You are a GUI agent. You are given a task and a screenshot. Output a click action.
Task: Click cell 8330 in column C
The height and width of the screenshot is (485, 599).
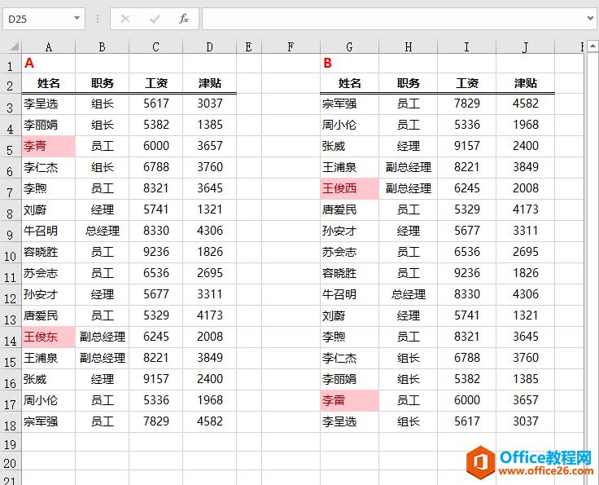pyautogui.click(x=156, y=231)
